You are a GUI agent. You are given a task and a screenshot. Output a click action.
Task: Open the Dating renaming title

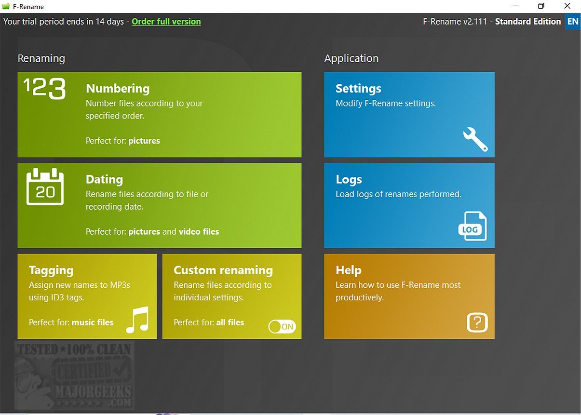[x=104, y=179]
